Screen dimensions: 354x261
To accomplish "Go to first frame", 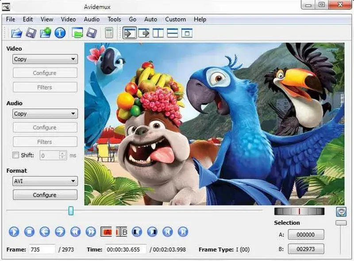I will (168, 232).
